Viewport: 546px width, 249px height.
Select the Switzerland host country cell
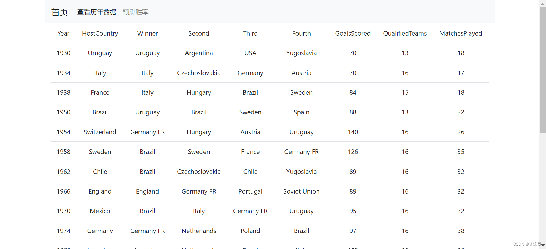click(100, 132)
